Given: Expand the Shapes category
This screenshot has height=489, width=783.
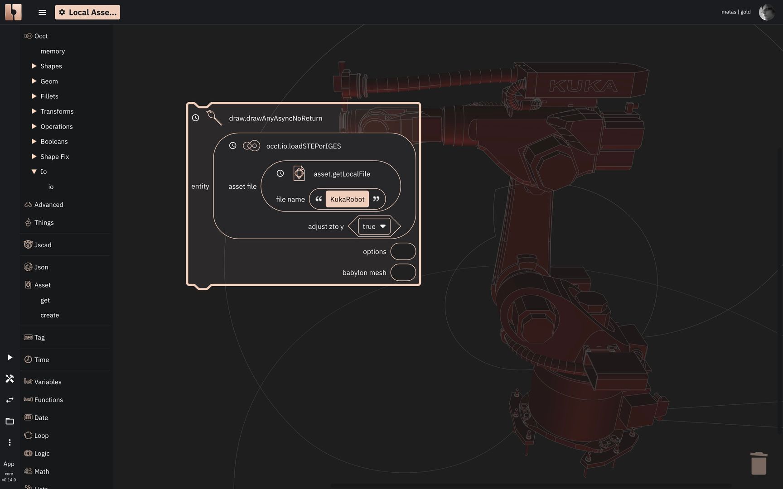Looking at the screenshot, I should [34, 66].
